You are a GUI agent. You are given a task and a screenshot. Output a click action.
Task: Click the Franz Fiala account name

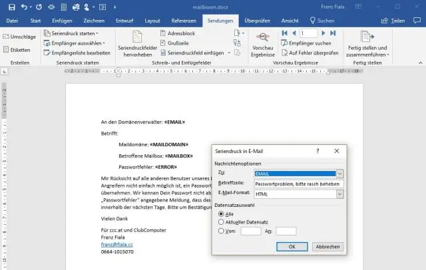click(x=333, y=7)
